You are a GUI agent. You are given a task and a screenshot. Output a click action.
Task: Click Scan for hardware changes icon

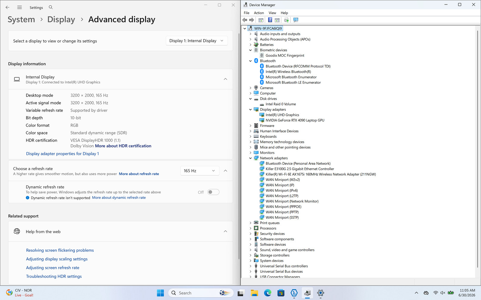click(x=296, y=20)
